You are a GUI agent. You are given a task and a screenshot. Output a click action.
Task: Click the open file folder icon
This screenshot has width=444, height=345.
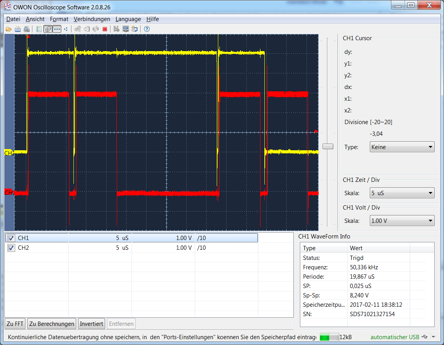(9, 29)
